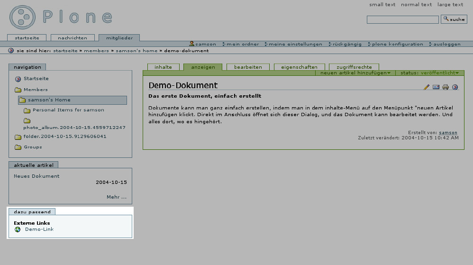Viewport: 473px width, 265px height.
Task: Switch to the 'bearbeiten' tab
Action: (x=248, y=67)
